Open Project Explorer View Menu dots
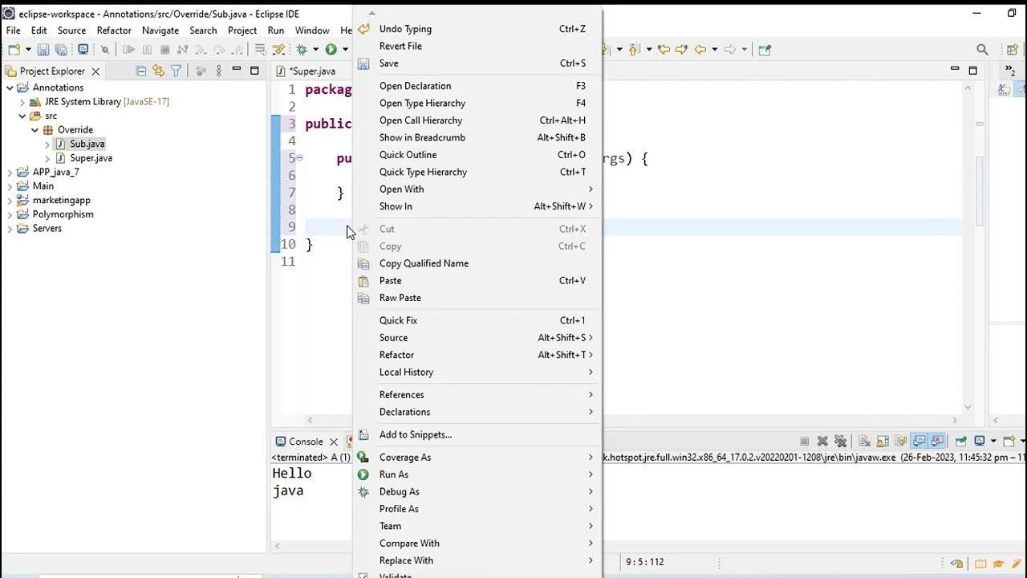Screen dimensions: 1027x578 [219, 71]
